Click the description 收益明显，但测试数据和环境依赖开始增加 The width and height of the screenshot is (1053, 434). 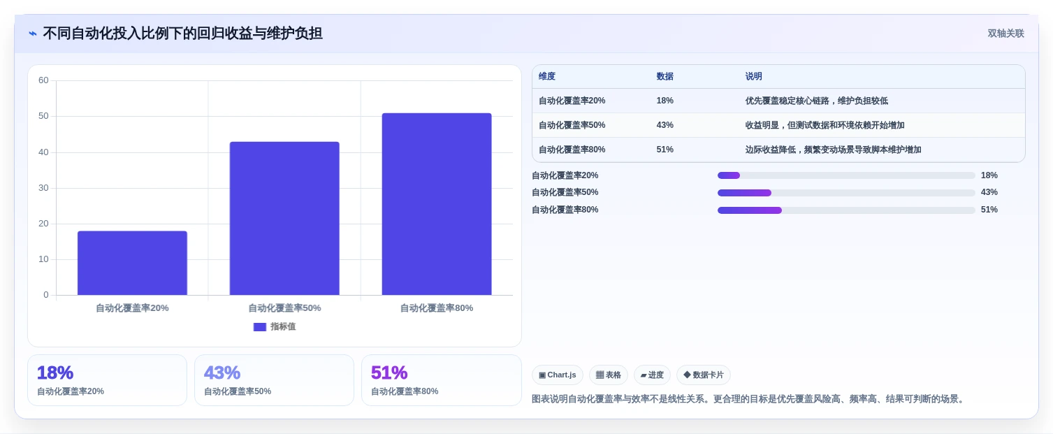click(825, 125)
